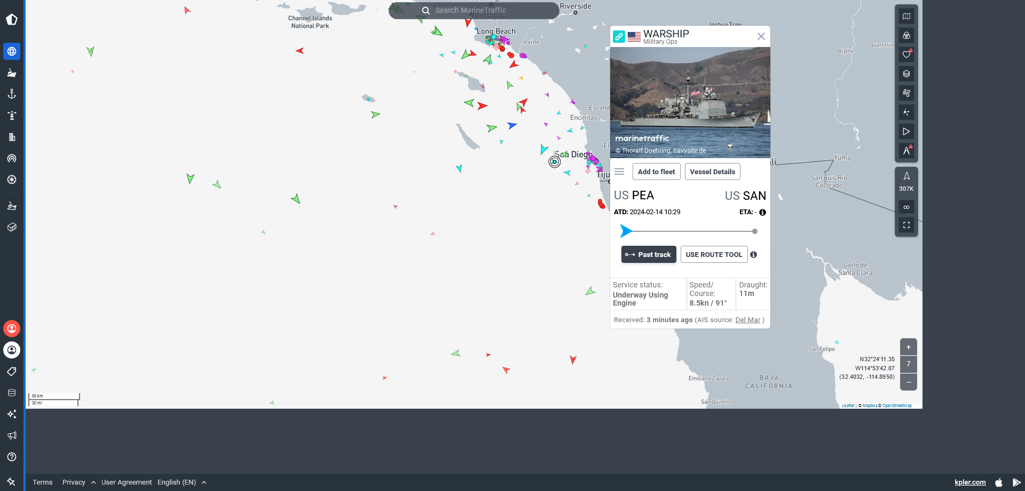Open the help question mark icon
The height and width of the screenshot is (491, 1025).
pos(12,457)
